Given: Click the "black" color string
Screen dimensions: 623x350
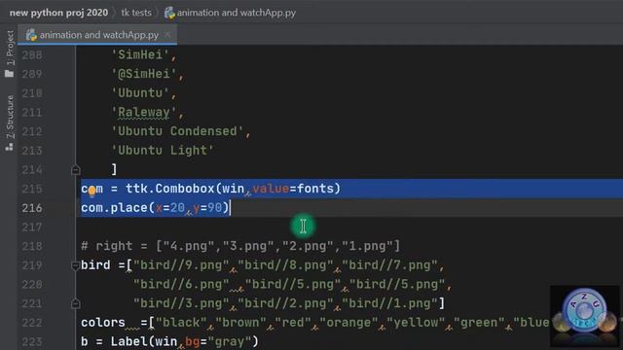Looking at the screenshot, I should point(181,323).
